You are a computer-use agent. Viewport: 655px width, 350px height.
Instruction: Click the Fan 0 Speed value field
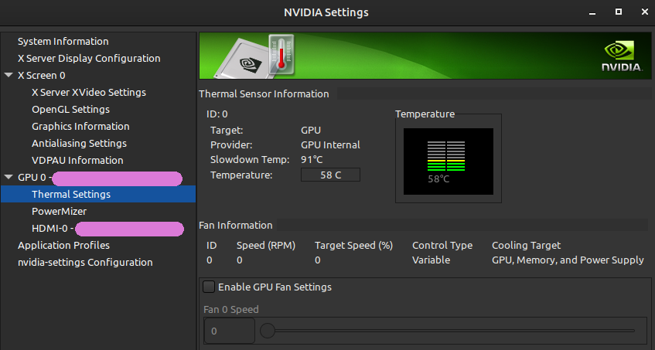click(x=230, y=331)
